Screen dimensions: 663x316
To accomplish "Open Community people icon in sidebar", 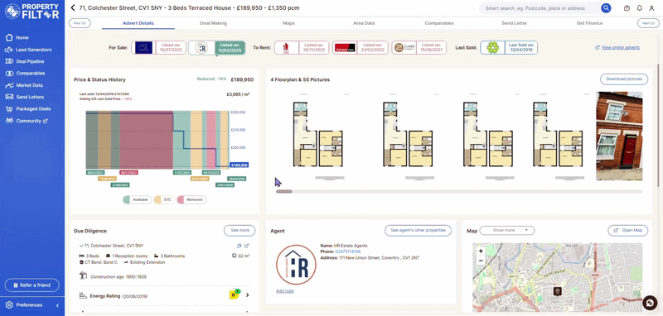I will pos(9,121).
